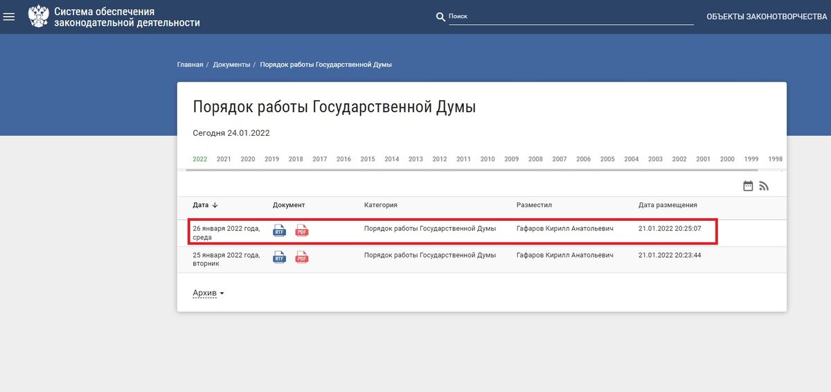Open the 2014 year tab
The image size is (831, 392).
(x=392, y=159)
